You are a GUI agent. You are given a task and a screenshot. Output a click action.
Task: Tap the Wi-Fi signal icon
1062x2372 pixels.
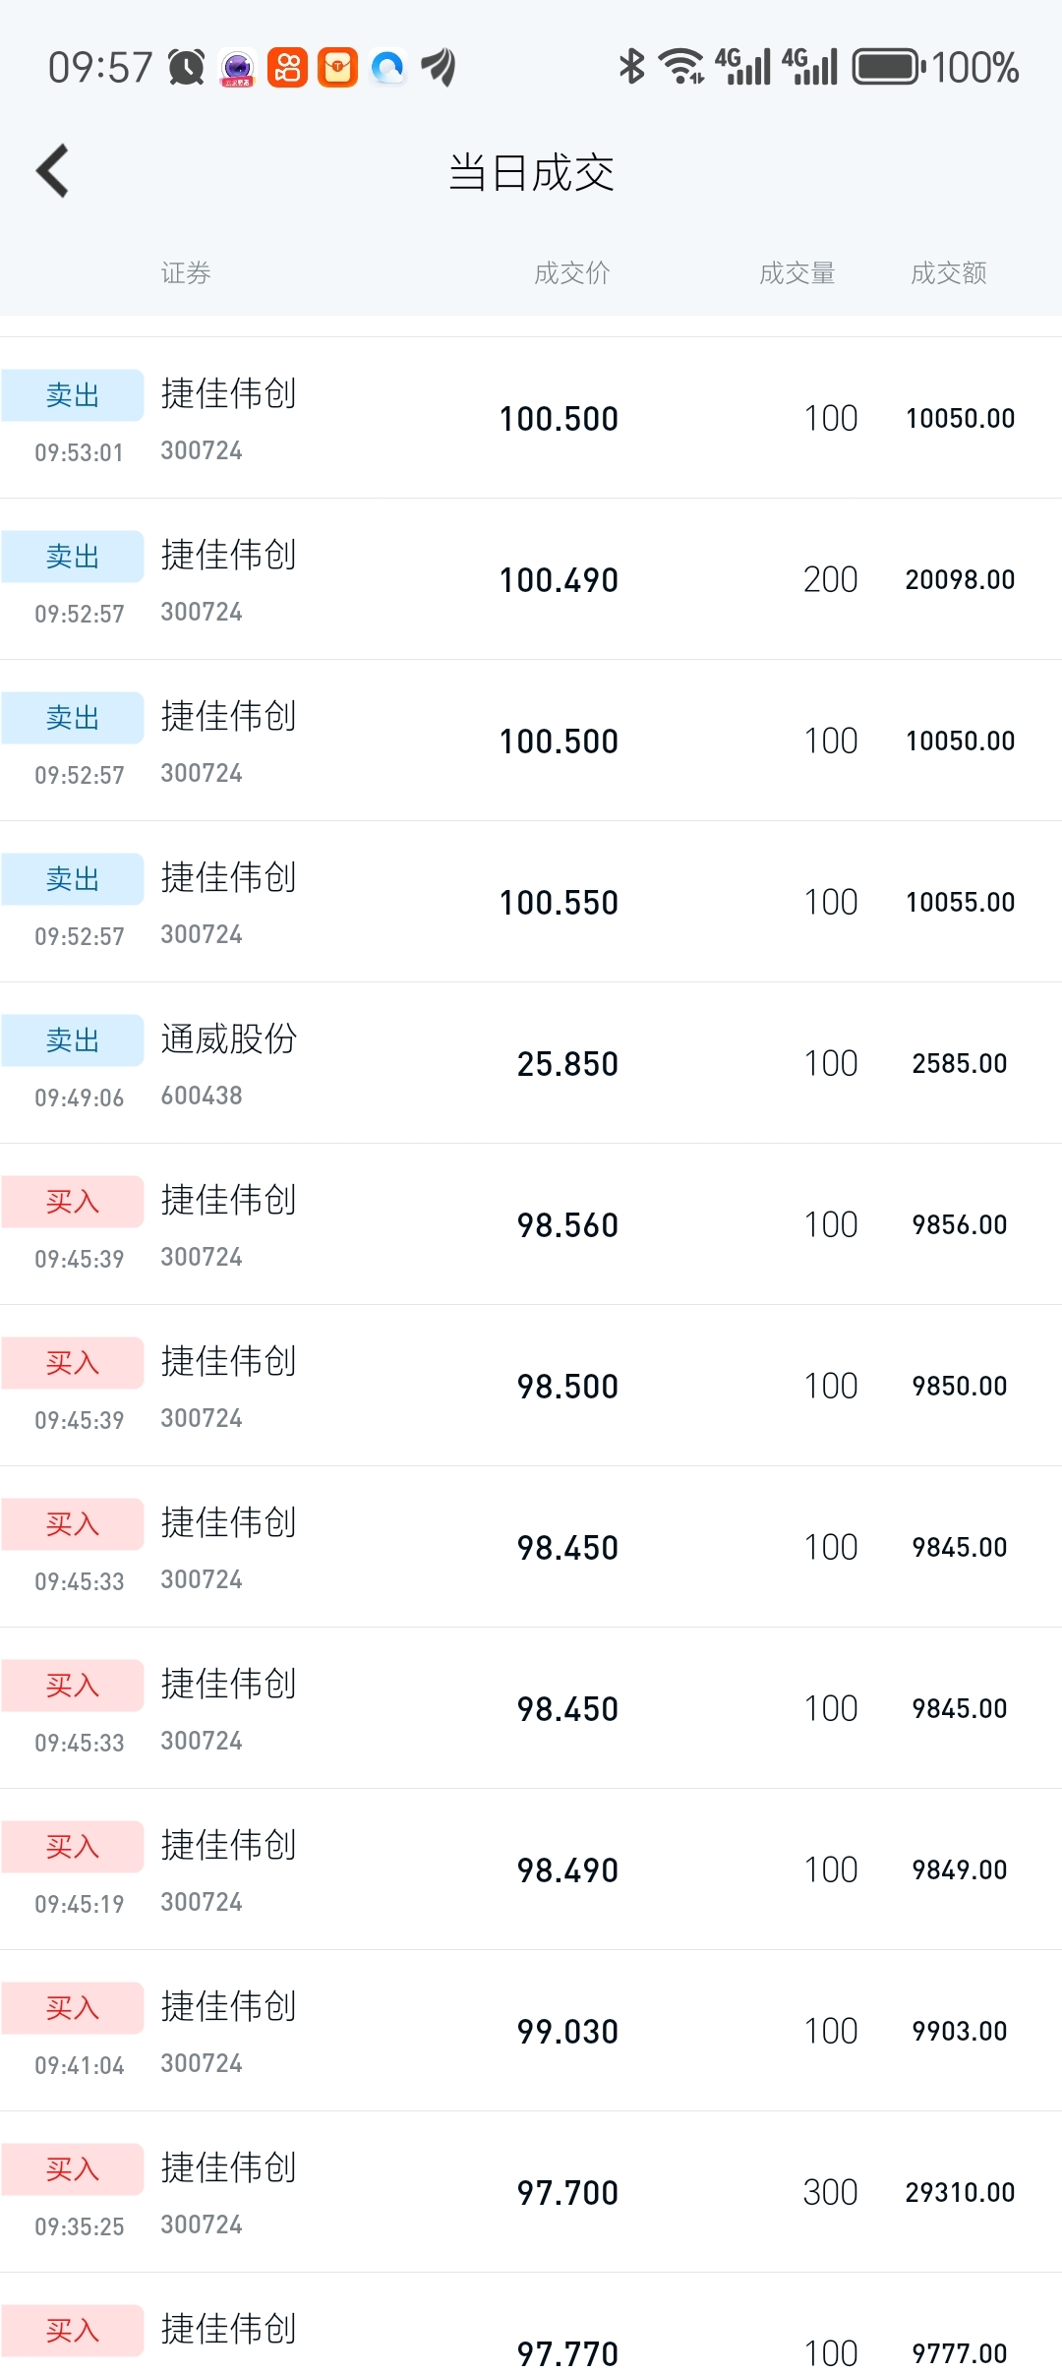(680, 67)
